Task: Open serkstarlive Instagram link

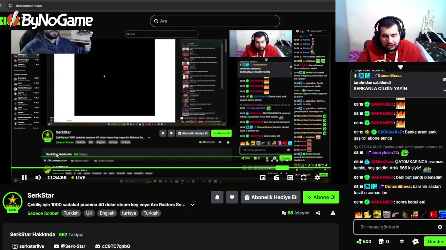Action: coord(28,246)
